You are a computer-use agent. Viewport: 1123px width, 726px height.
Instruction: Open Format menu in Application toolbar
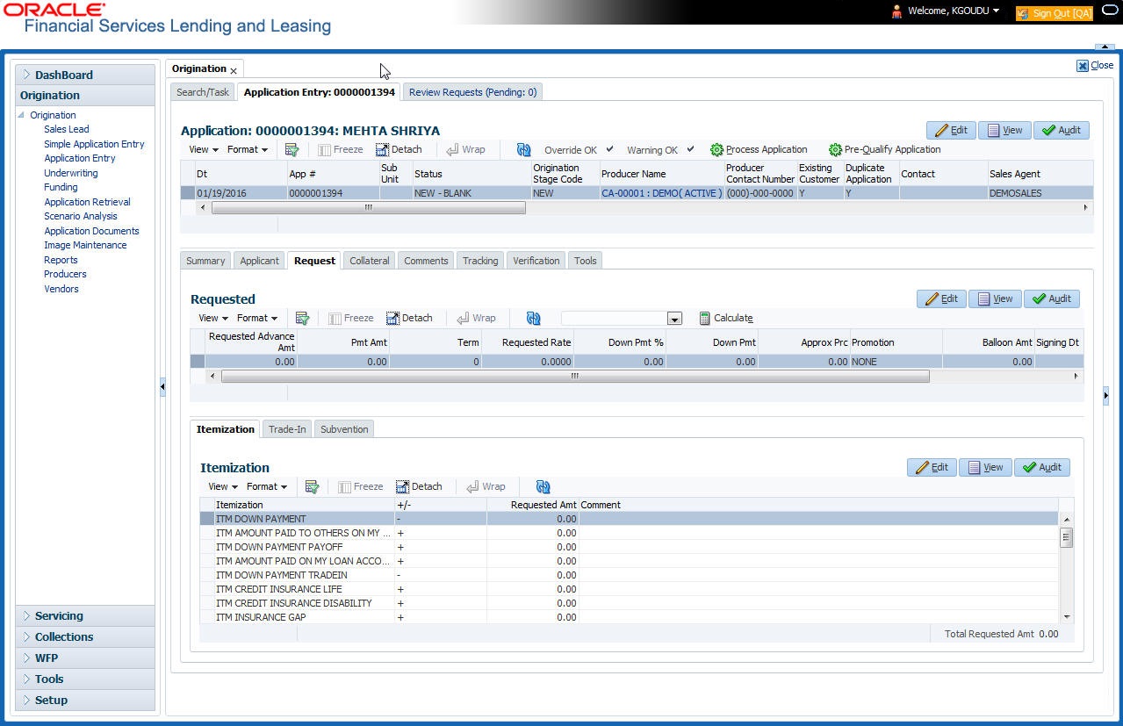(248, 149)
